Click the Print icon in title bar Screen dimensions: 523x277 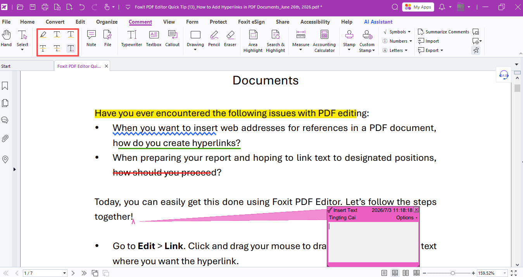(45, 7)
